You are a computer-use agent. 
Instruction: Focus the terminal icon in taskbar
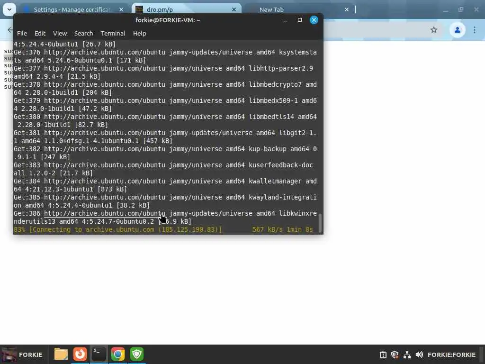(99, 354)
